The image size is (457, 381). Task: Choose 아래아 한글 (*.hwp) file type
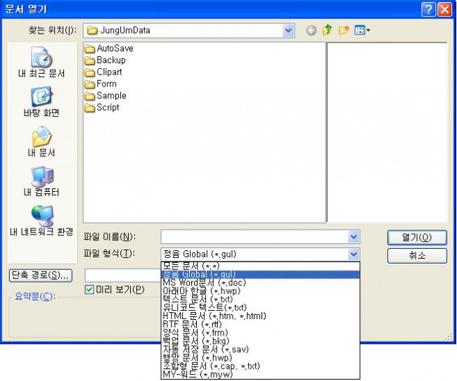point(260,291)
